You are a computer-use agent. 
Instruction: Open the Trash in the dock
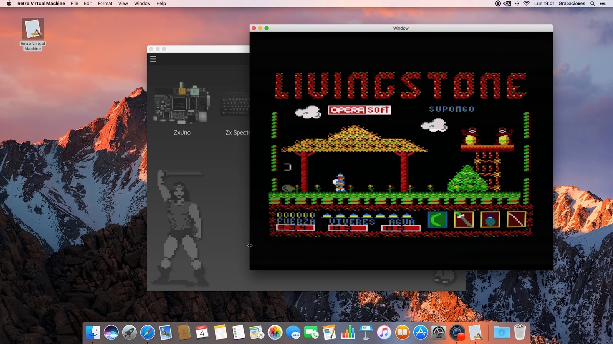coord(520,332)
